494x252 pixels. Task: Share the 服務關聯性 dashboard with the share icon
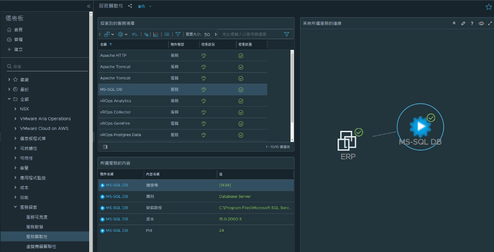pyautogui.click(x=130, y=6)
